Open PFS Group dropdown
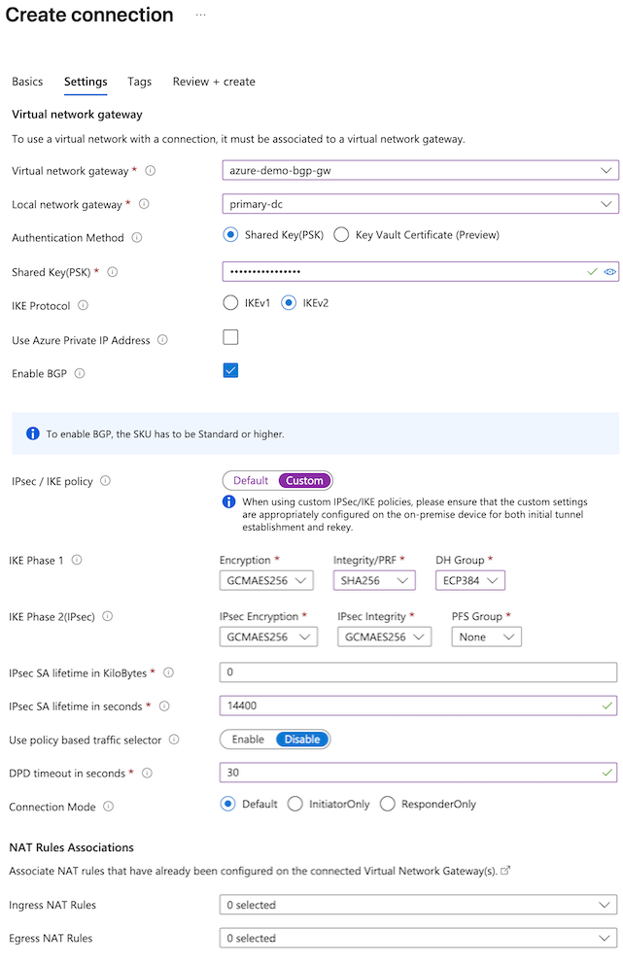623x964 pixels. click(487, 637)
